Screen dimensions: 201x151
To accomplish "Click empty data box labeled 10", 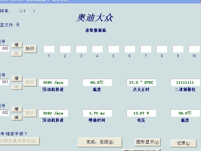I will tap(194, 49).
